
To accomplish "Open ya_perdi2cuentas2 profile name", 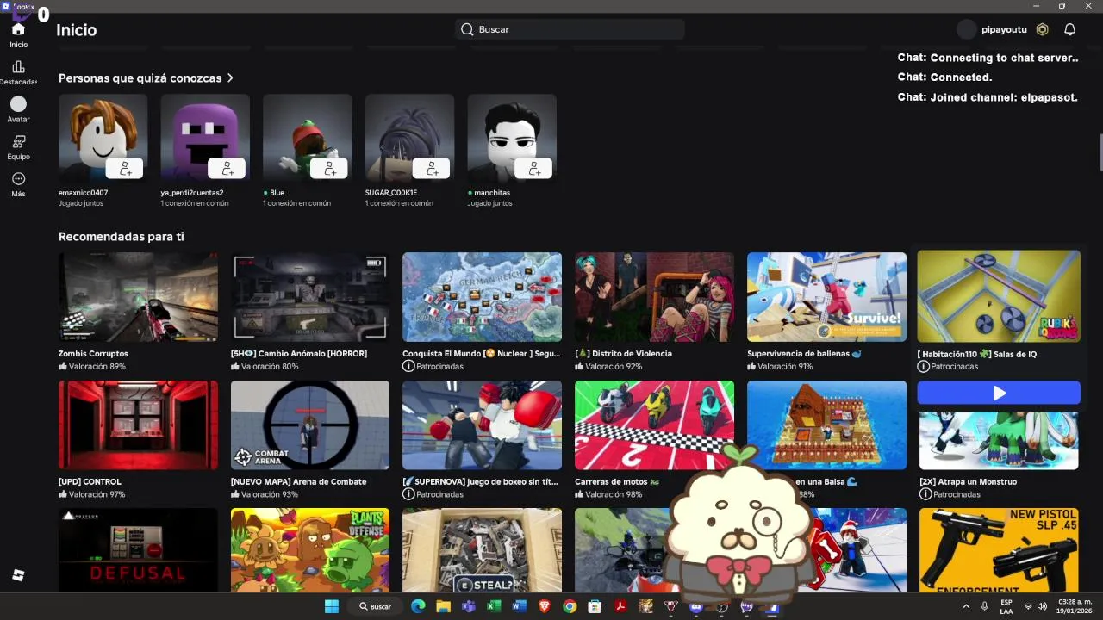I will pos(192,193).
